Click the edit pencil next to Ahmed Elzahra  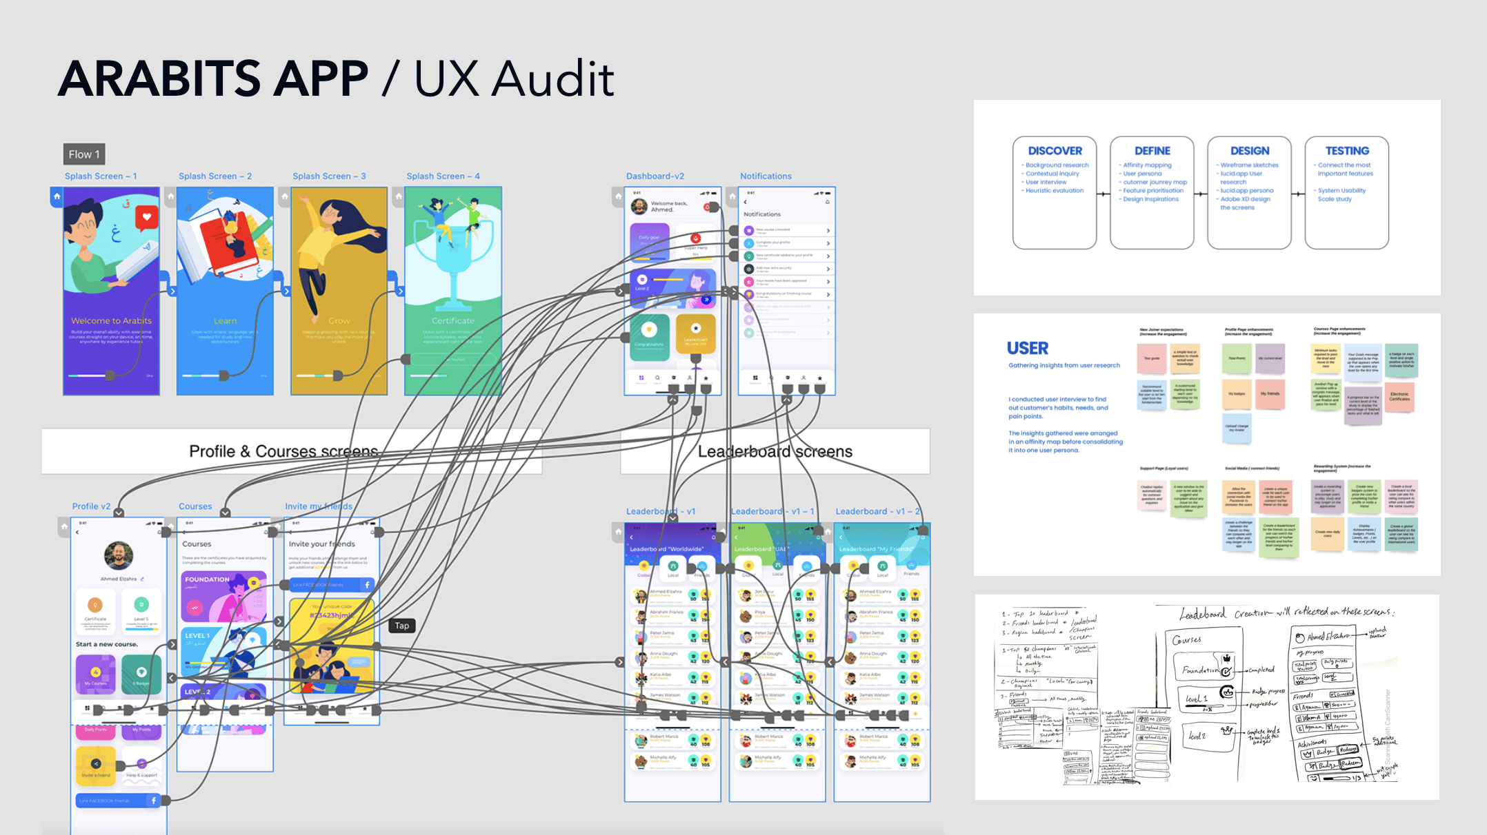[143, 579]
